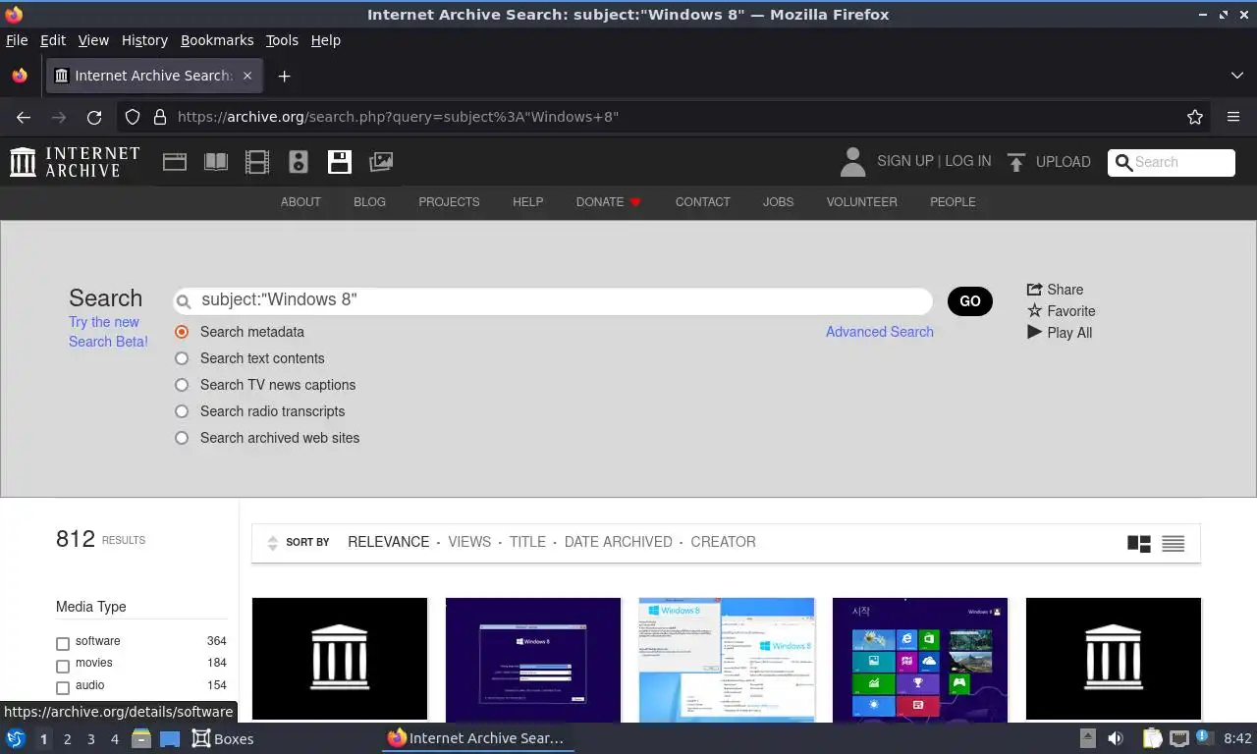Click the SIGN UP link
The width and height of the screenshot is (1257, 754).
(x=905, y=161)
